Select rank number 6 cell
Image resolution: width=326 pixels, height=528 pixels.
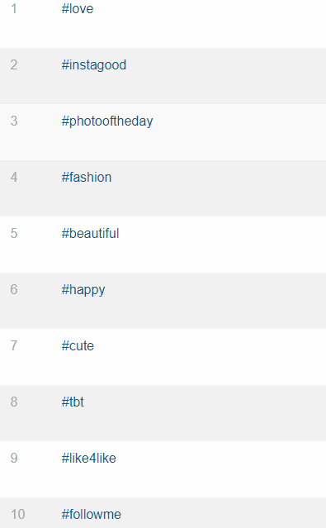point(14,289)
